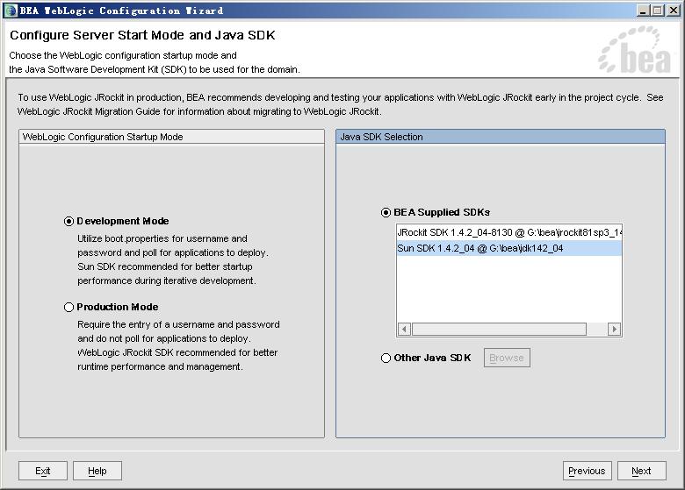Proceed with the Next button

point(641,471)
